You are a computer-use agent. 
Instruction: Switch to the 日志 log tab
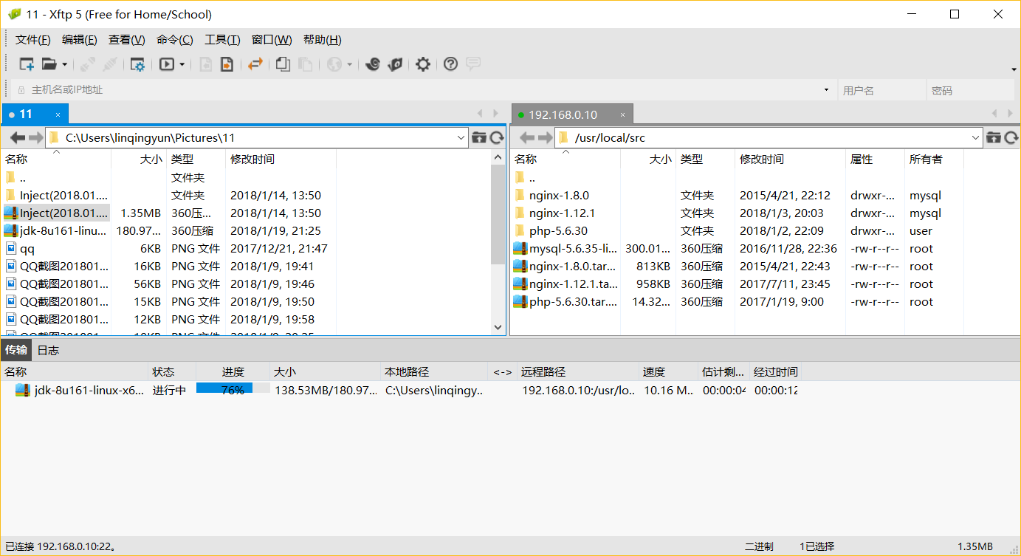click(x=48, y=350)
